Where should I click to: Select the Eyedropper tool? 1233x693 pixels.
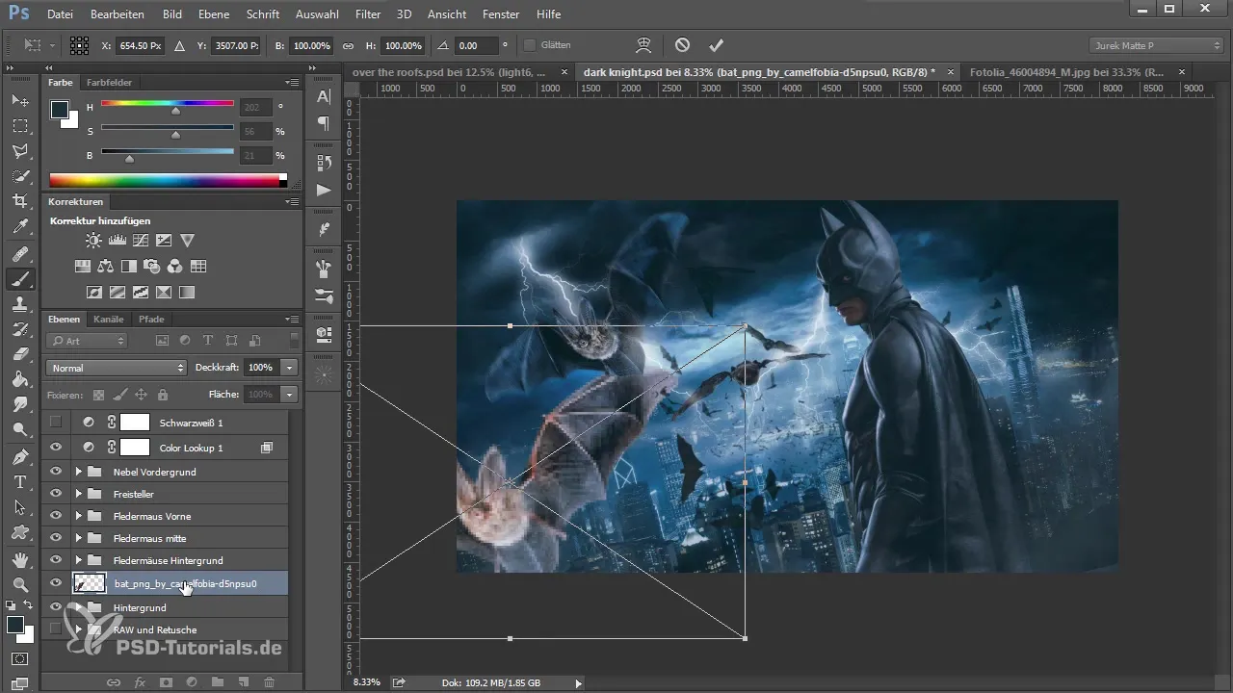[x=20, y=227]
